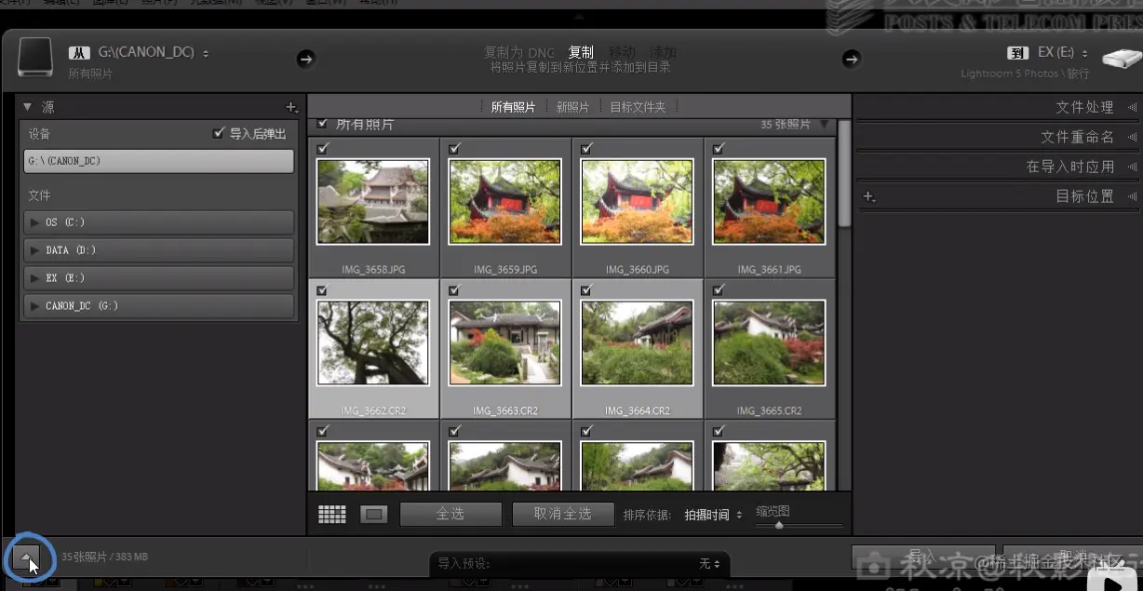Open the EX (E:) destination dropdown
The image size is (1143, 591).
coord(1063,53)
